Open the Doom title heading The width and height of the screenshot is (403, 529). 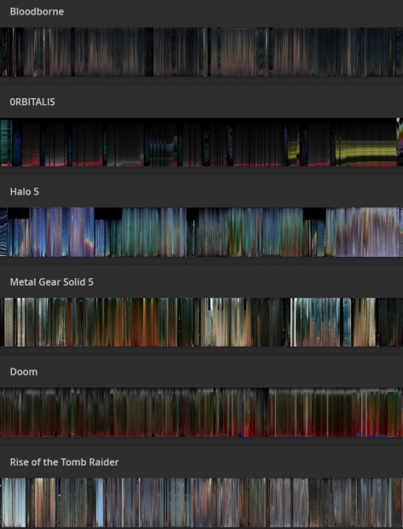[24, 372]
